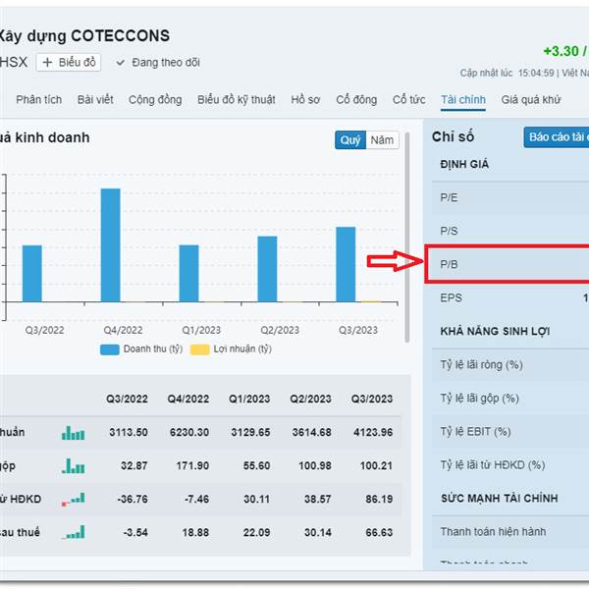
Task: Click the ĐỊNH GIÁ section heading
Action: click(464, 165)
